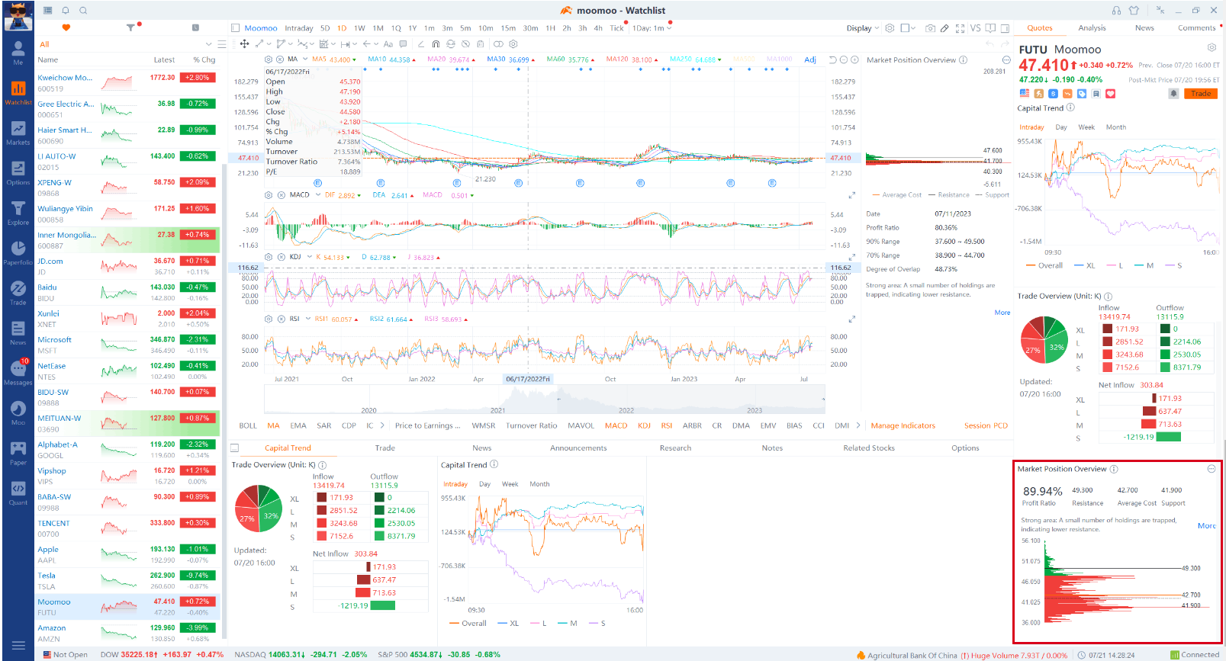Select Tesla TSLA row in watchlist
1226x661 pixels.
[127, 581]
